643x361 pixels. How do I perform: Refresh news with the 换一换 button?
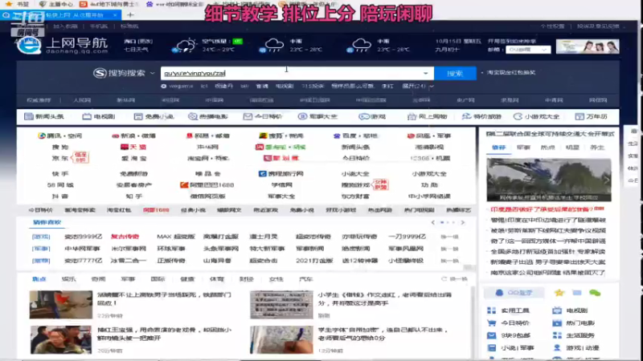[x=454, y=279]
